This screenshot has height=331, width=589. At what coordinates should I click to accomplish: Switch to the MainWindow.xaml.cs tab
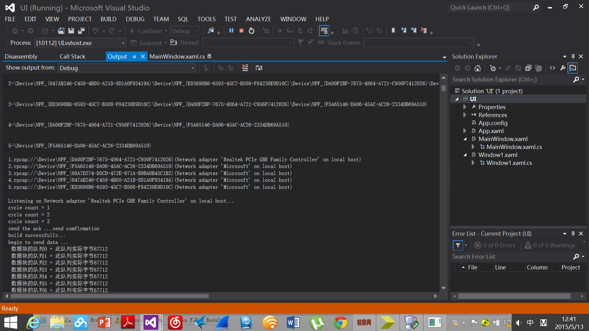click(x=177, y=56)
